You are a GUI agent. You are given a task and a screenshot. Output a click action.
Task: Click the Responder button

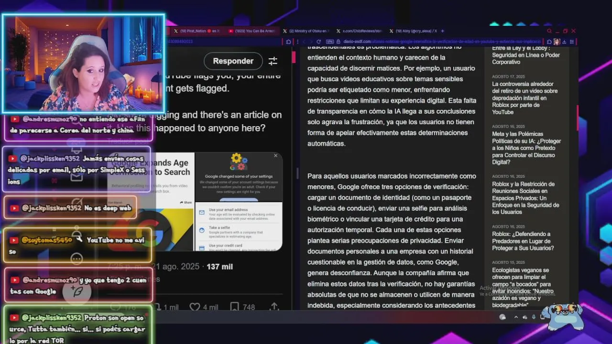pyautogui.click(x=233, y=61)
